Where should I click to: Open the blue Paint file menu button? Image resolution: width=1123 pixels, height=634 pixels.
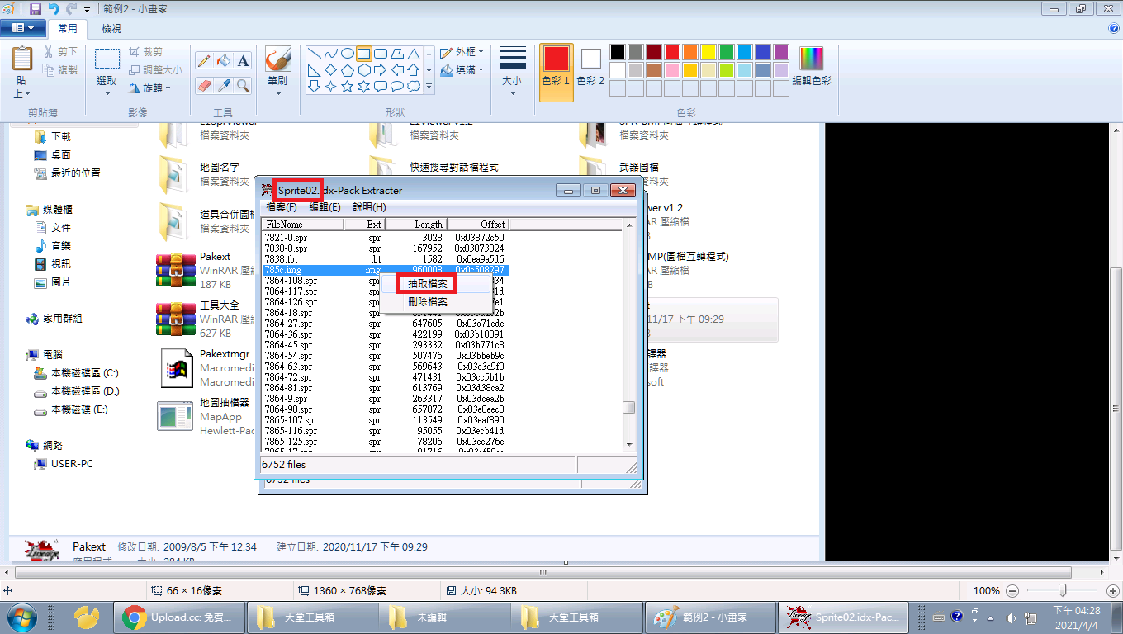coord(23,28)
